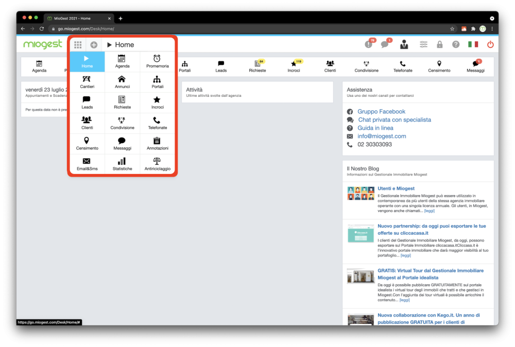
Task: Open Leads in the top toolbar
Action: pyautogui.click(x=221, y=66)
